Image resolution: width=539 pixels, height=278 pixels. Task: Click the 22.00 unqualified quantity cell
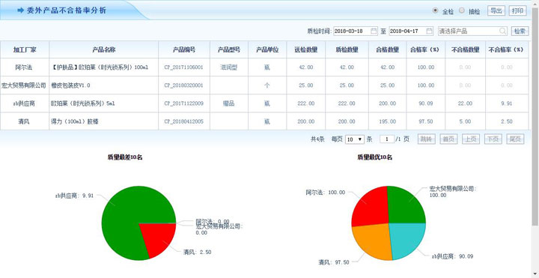[x=465, y=103]
